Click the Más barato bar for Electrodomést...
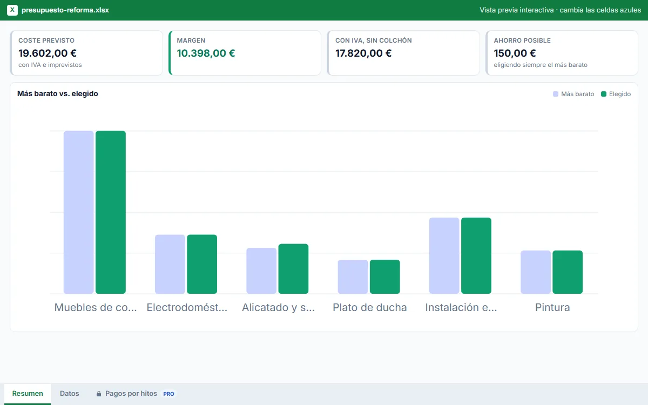The image size is (648, 405). point(170,264)
